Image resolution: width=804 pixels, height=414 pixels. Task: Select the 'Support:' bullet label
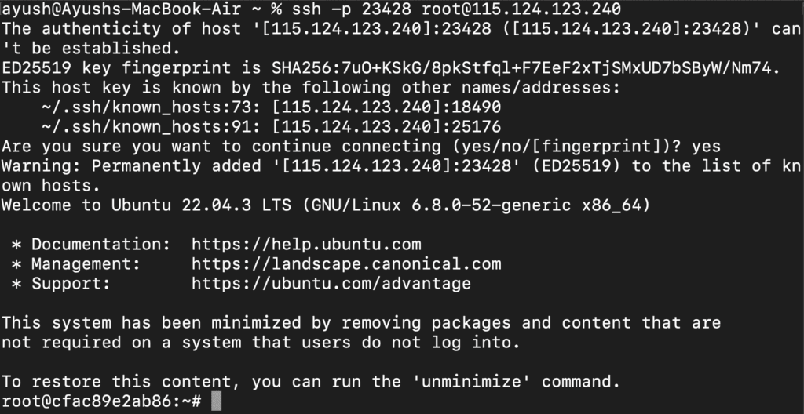(x=71, y=283)
